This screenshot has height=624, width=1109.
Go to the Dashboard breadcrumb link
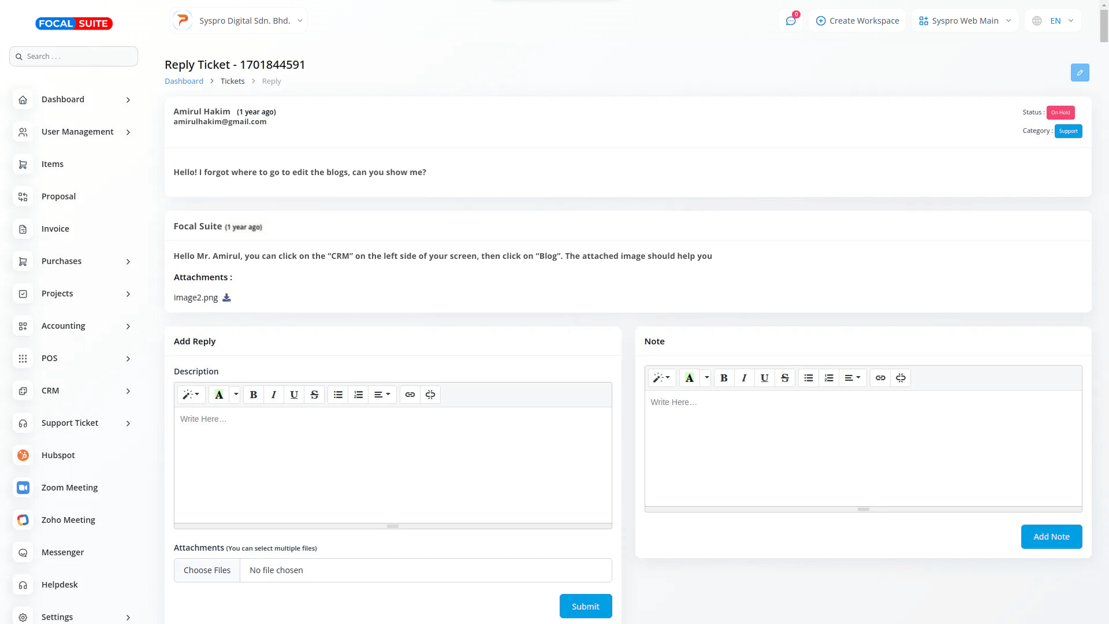[x=184, y=81]
